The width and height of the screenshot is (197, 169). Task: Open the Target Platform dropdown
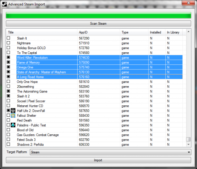(x=110, y=152)
